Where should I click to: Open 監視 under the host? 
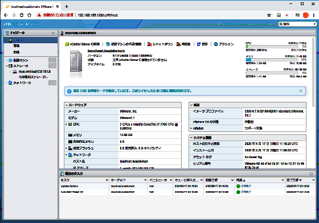point(17,52)
